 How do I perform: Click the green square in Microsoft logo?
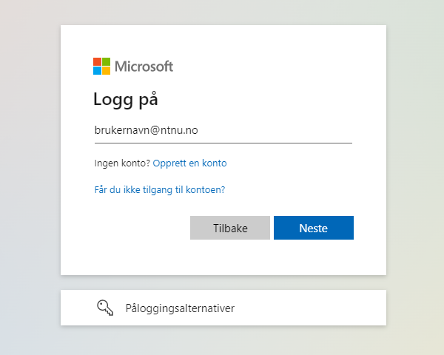106,61
